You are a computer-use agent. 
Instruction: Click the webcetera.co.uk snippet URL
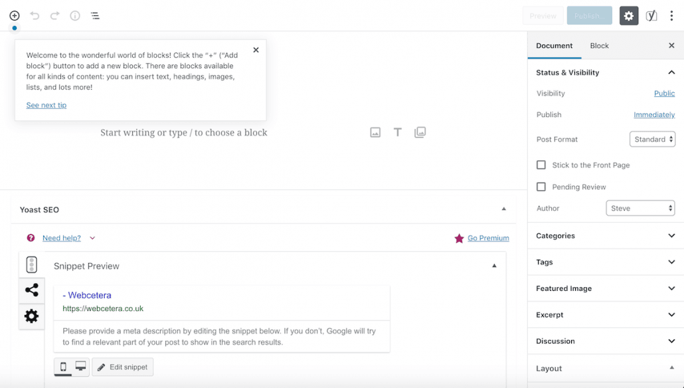pos(103,308)
